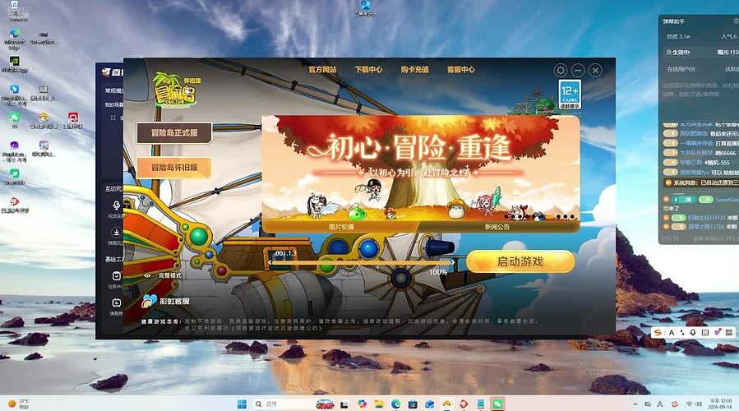739x411 pixels.
Task: Open the 客服中心 link
Action: [460, 69]
